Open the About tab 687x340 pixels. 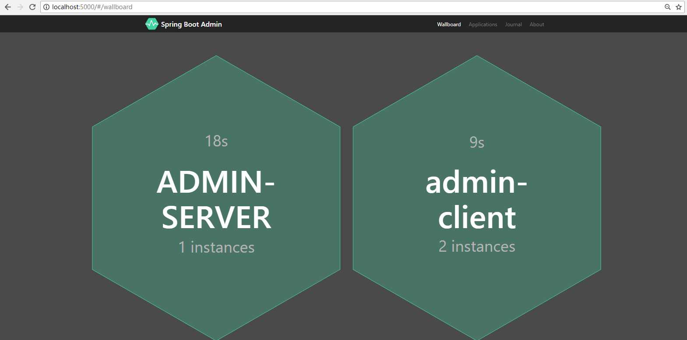537,24
